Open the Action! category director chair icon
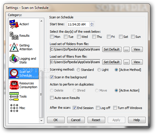Viewport: 156px width, 134px height. click(14, 24)
